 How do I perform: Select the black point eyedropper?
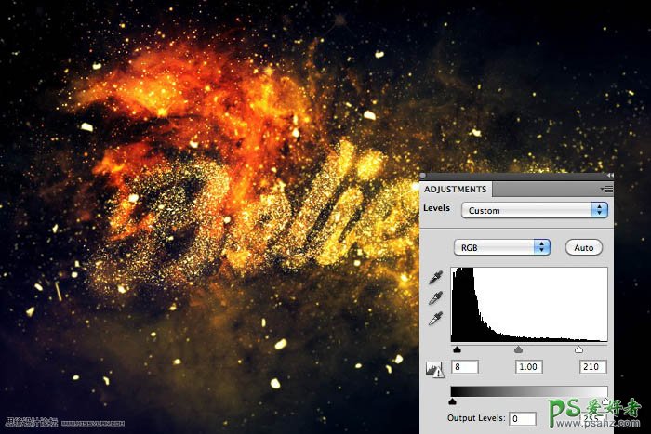coord(435,279)
